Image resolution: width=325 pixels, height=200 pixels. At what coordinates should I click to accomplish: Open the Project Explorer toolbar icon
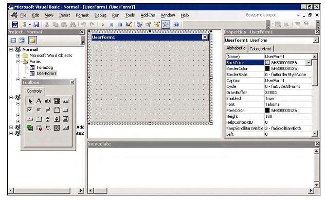point(139,25)
